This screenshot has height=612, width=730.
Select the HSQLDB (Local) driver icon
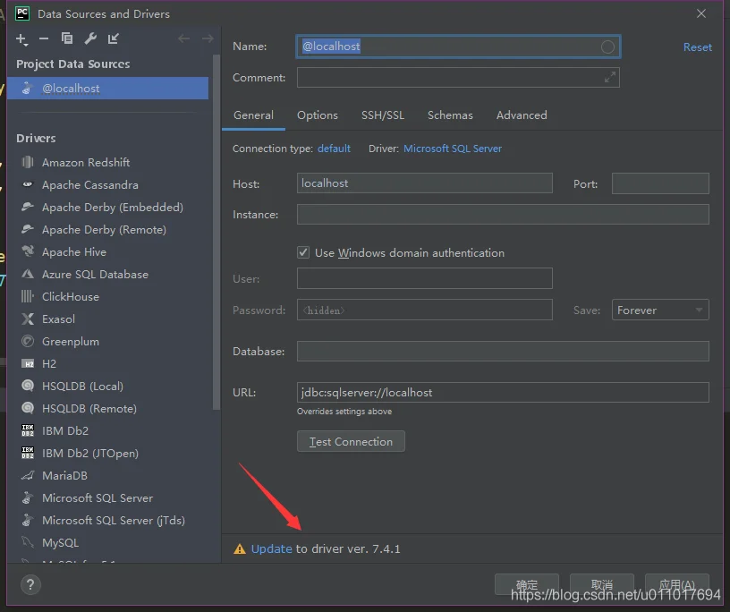(28, 386)
